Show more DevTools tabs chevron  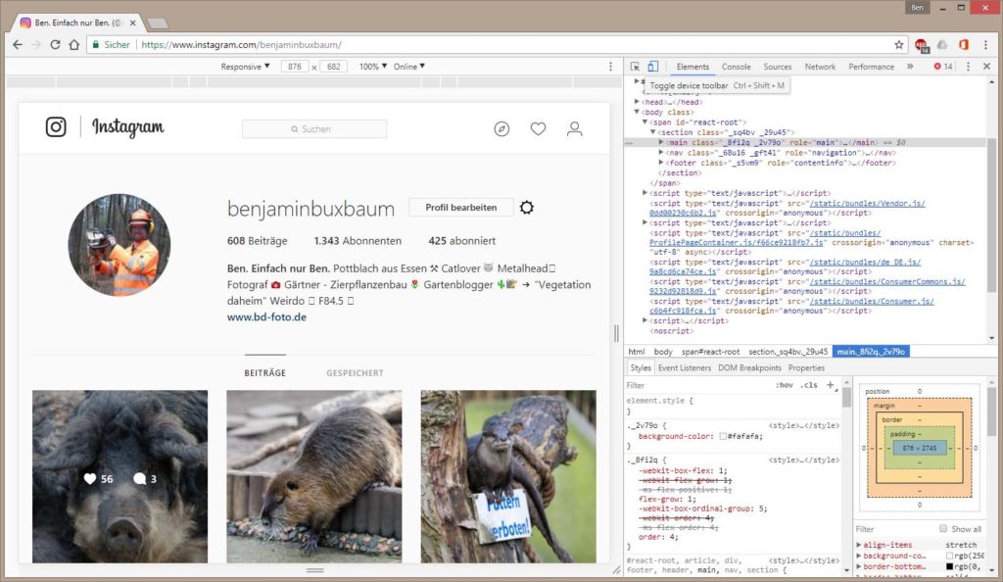point(910,67)
